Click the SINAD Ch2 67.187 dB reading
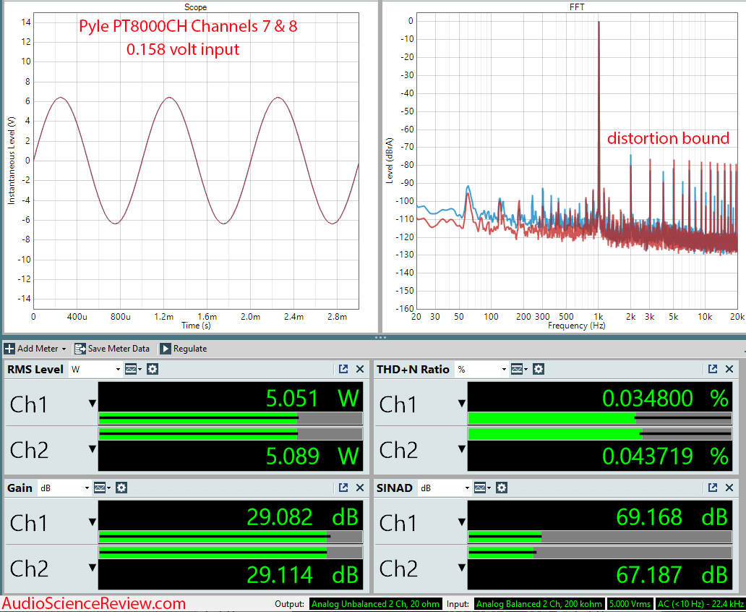Image resolution: width=746 pixels, height=612 pixels. click(x=672, y=574)
